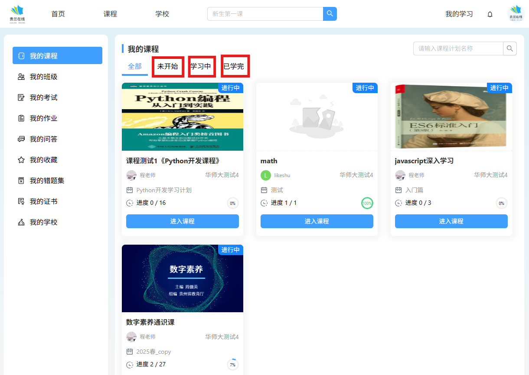Click the 数字素养 course cover thumbnail
The width and height of the screenshot is (529, 375).
pos(182,278)
